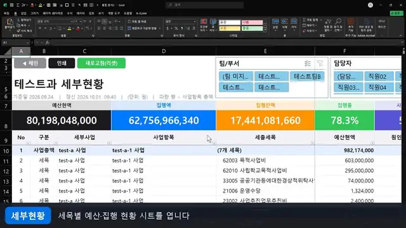Image resolution: width=406 pixels, height=228 pixels.
Task: Toggle underline formatting
Action: [51, 28]
